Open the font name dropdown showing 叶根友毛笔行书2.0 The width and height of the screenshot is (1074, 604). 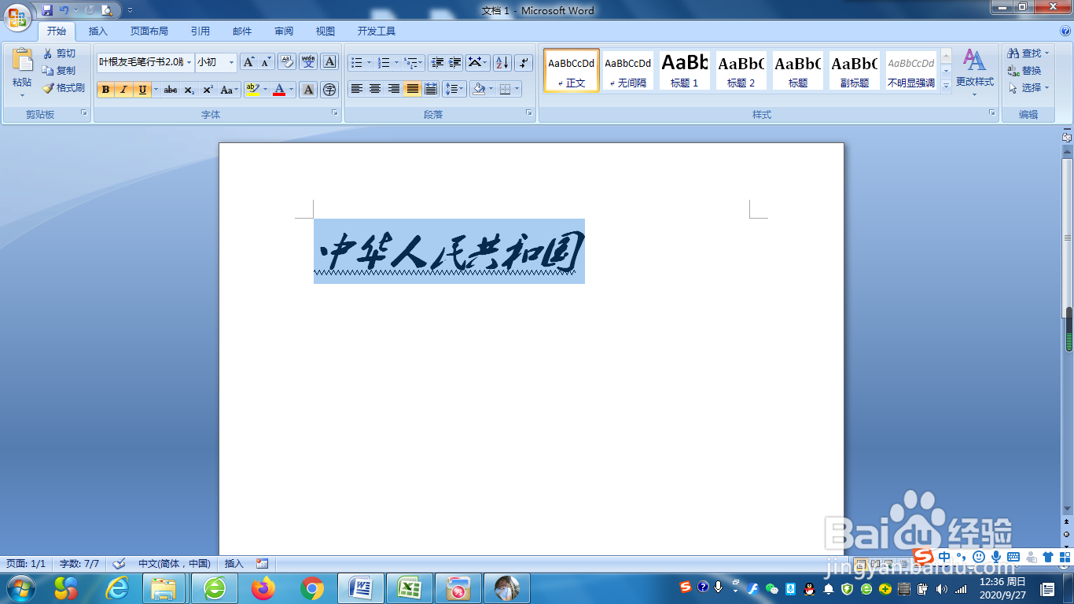point(189,62)
